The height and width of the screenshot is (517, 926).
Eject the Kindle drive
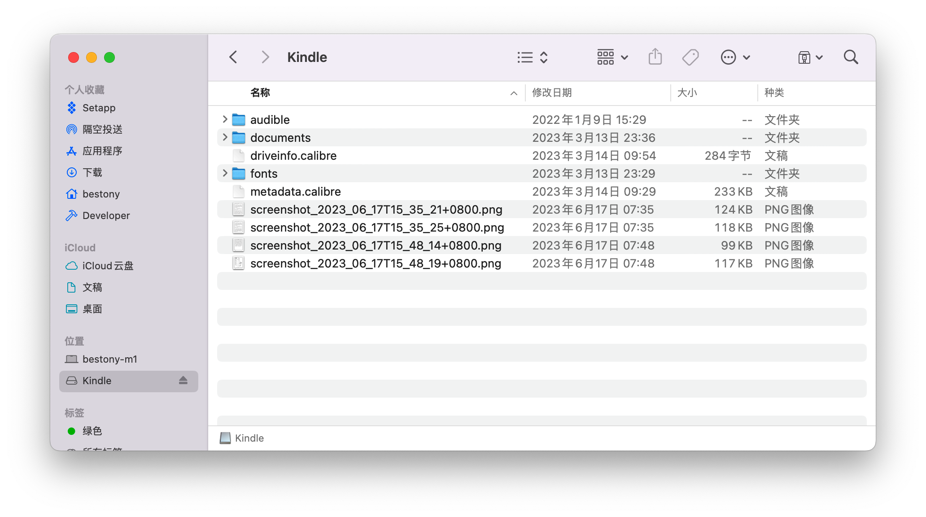pos(183,381)
